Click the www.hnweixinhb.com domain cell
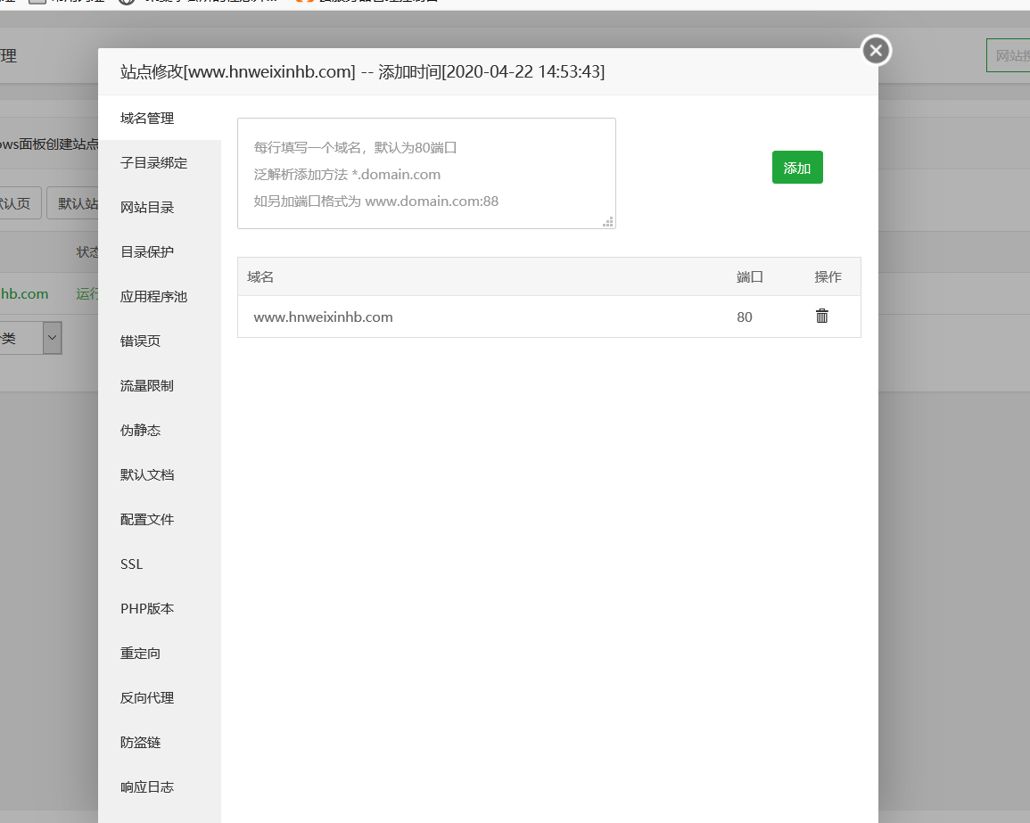 pyautogui.click(x=323, y=317)
